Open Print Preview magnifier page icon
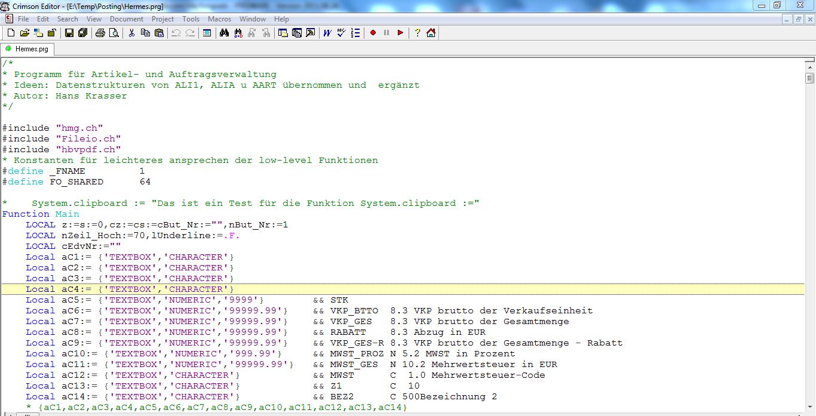 (114, 33)
